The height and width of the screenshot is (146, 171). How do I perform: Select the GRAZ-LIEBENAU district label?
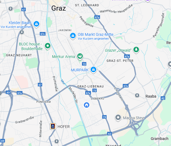click(x=90, y=86)
